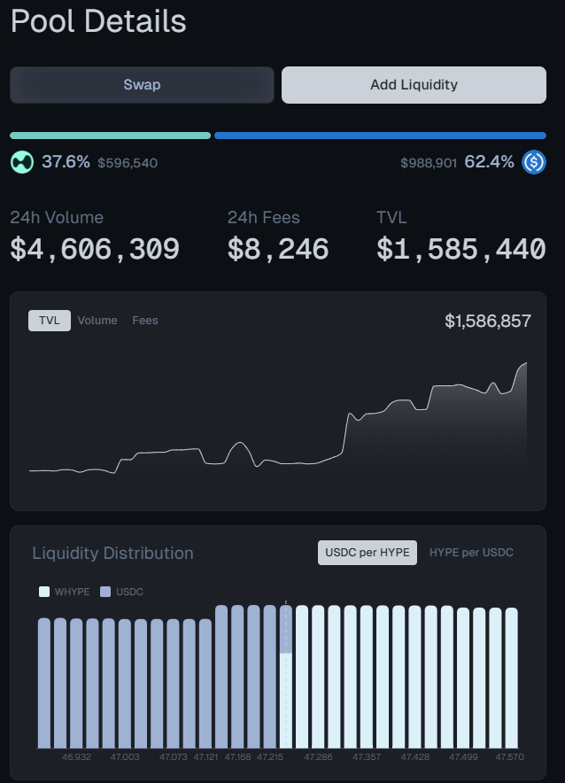565x783 pixels.
Task: Click the Liquidity Distribution heading
Action: tap(112, 554)
